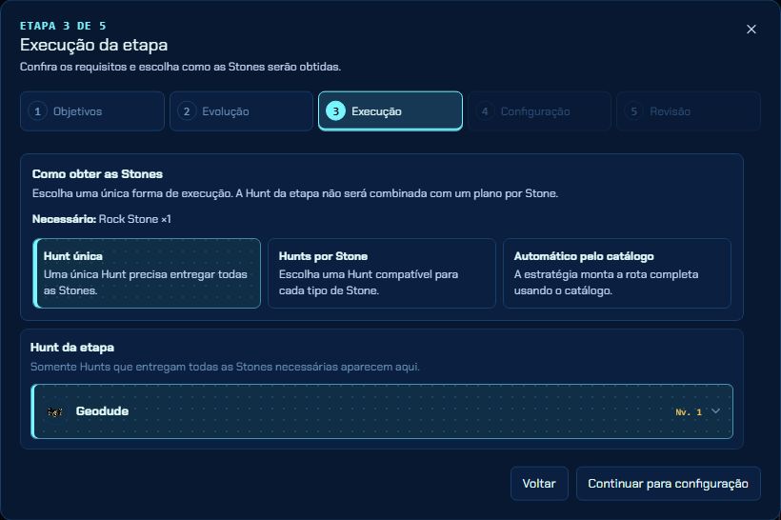Open the Geodude hunt row
This screenshot has height=520, width=781.
[x=382, y=411]
